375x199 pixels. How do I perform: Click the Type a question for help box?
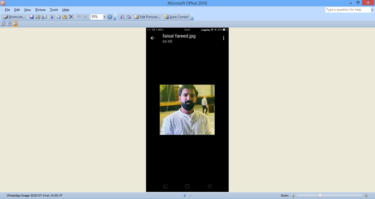pos(348,10)
